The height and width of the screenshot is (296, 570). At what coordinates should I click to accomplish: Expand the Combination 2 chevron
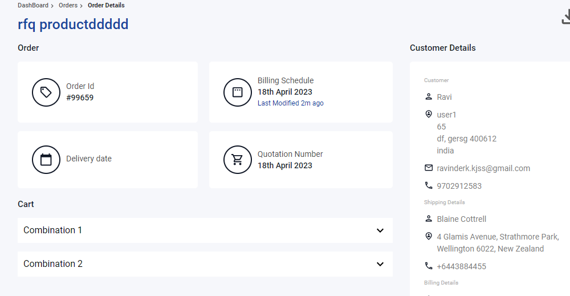pos(380,264)
